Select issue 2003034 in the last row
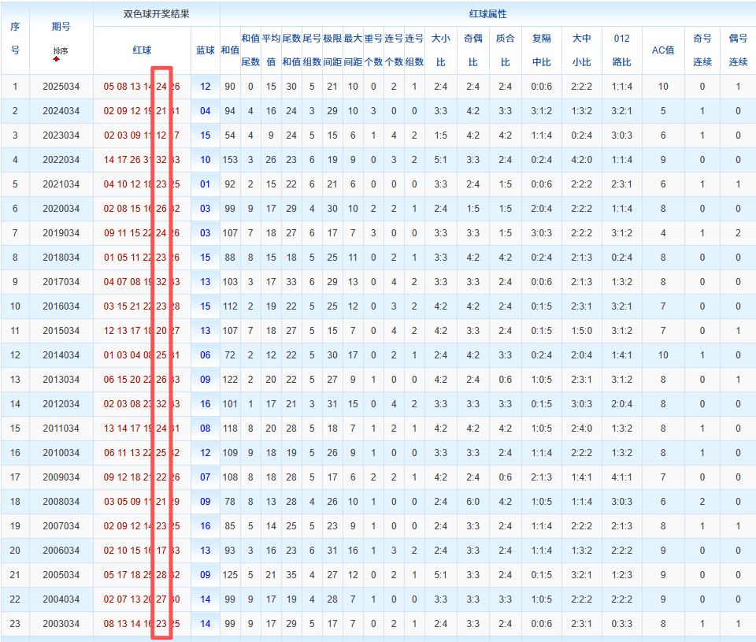 click(61, 624)
